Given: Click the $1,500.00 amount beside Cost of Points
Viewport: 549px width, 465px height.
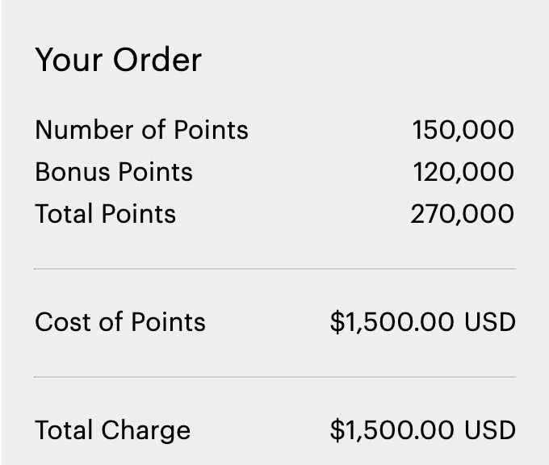Looking at the screenshot, I should 392,322.
